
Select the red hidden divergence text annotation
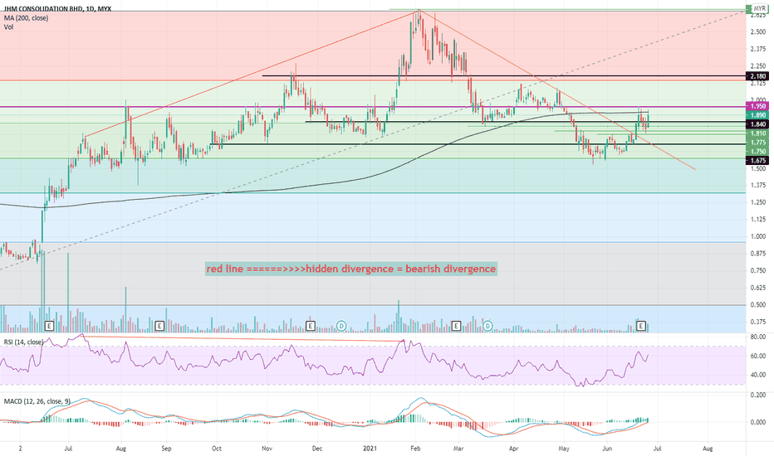click(x=351, y=269)
